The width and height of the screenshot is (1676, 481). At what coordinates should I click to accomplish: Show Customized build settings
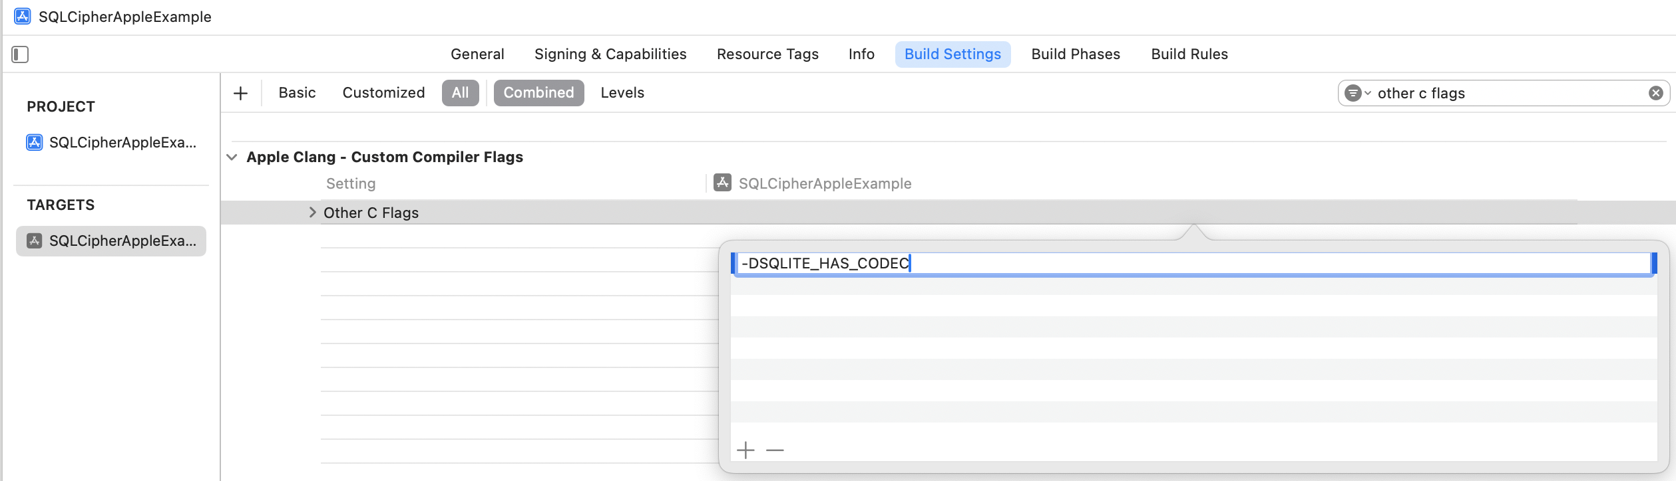[383, 93]
